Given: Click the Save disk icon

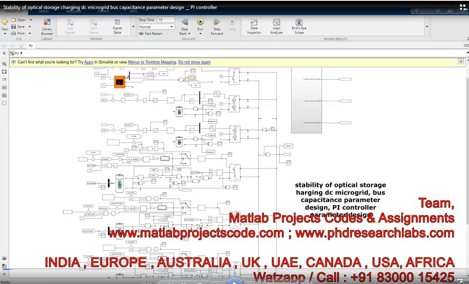Looking at the screenshot, I should tap(14, 27).
